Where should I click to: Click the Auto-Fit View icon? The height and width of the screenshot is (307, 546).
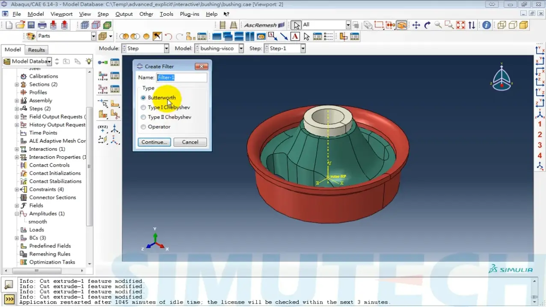(460, 25)
